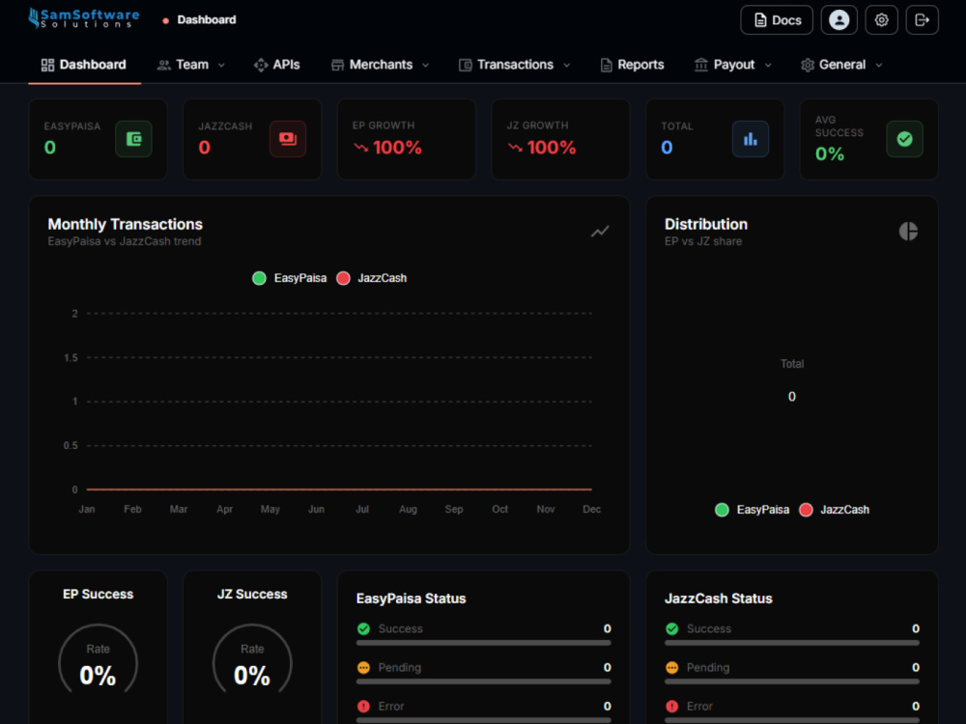The width and height of the screenshot is (966, 724).
Task: Click the 'EP vs JZ share' subtitle
Action: [x=703, y=241]
